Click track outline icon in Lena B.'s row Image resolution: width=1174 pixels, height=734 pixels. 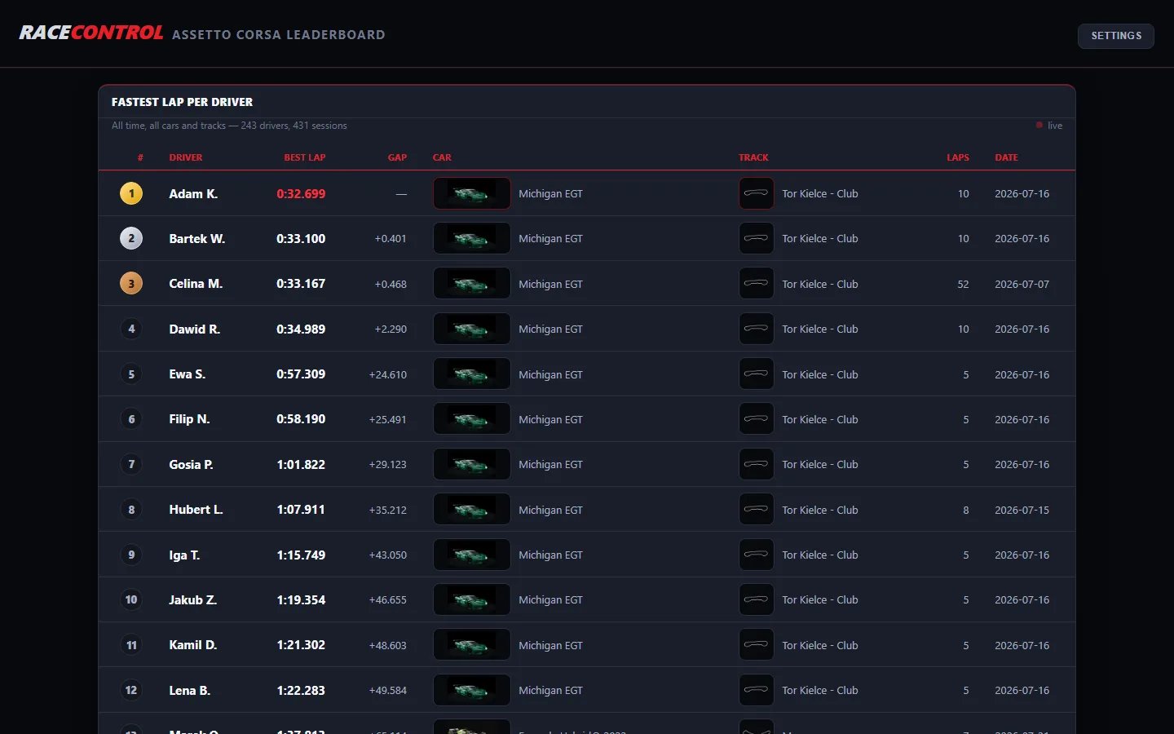pyautogui.click(x=756, y=690)
